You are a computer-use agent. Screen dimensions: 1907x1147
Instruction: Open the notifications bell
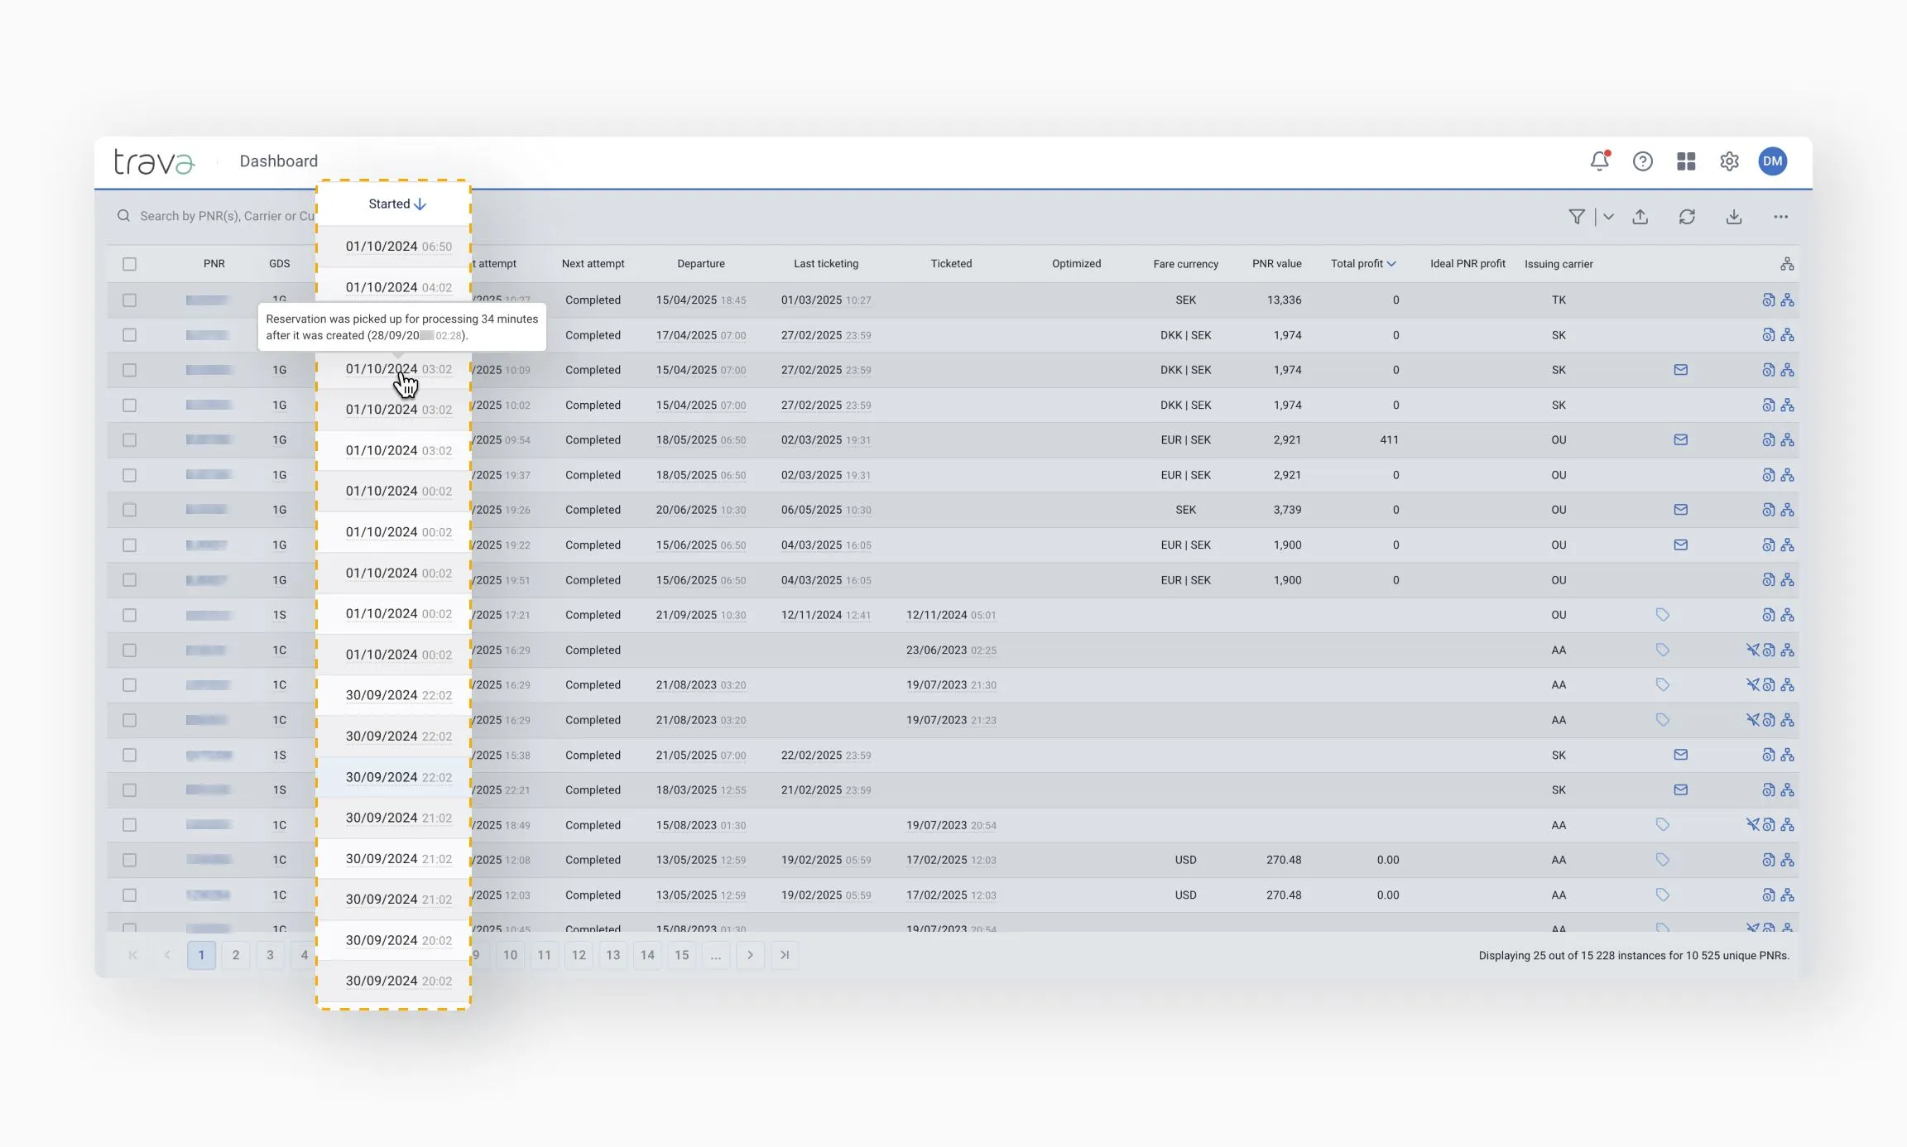[1599, 161]
